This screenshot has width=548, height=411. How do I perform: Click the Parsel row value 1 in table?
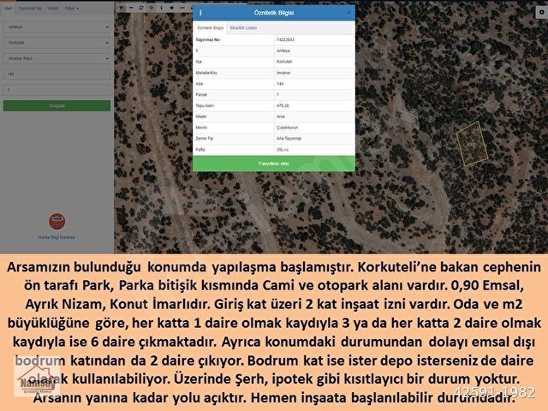[x=277, y=95]
